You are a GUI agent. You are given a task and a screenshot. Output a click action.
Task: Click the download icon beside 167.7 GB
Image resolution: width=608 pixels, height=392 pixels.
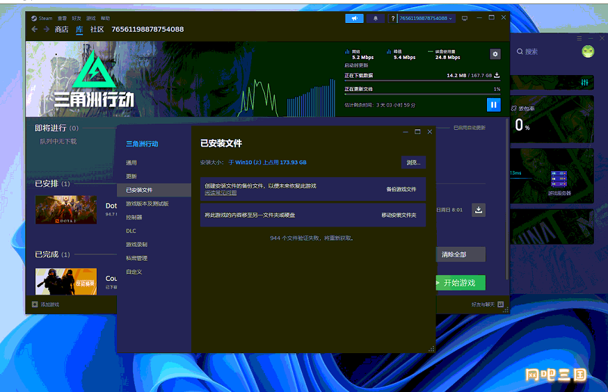497,75
